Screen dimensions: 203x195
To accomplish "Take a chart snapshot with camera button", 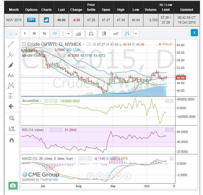I will tap(13, 186).
